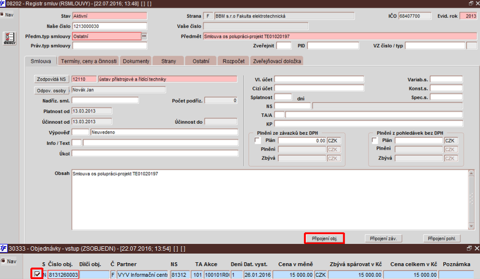Click the Akce cell 100101R0
Viewport: 480px width, 279px height.
(217, 274)
